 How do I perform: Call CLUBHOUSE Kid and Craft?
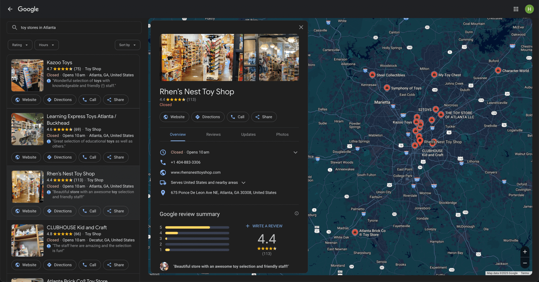(x=90, y=265)
